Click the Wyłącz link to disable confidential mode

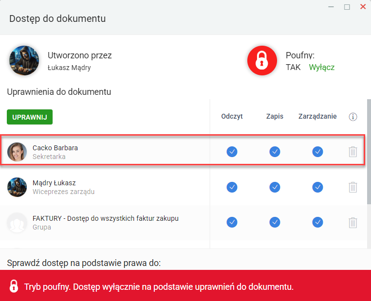[321, 67]
